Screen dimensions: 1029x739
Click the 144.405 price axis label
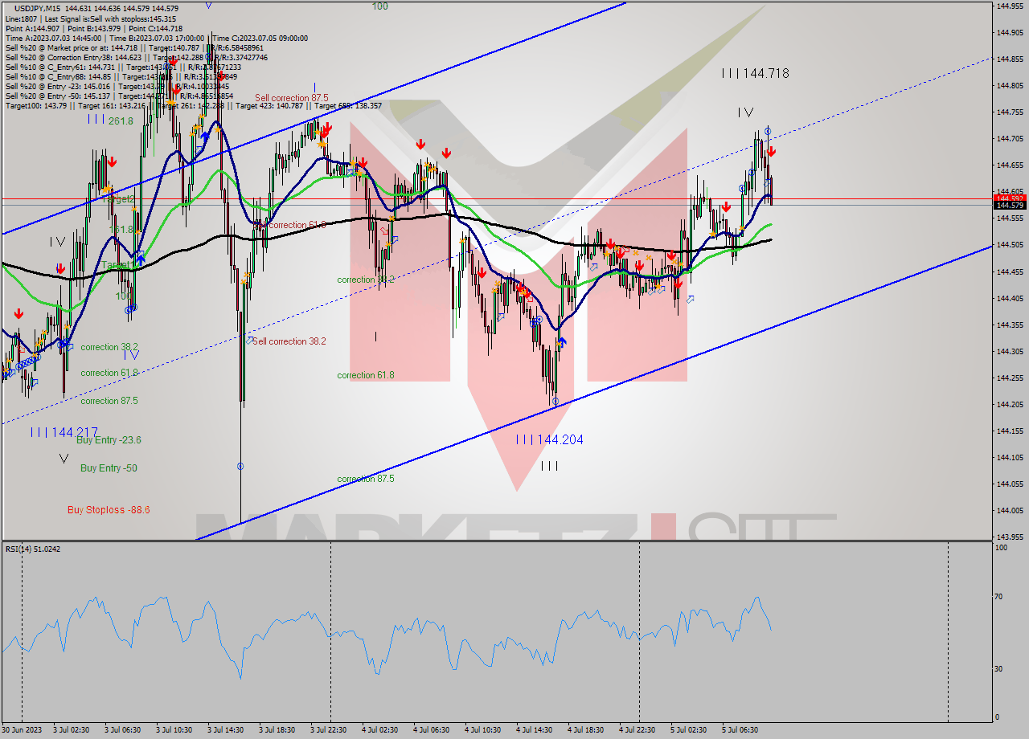click(x=1010, y=298)
